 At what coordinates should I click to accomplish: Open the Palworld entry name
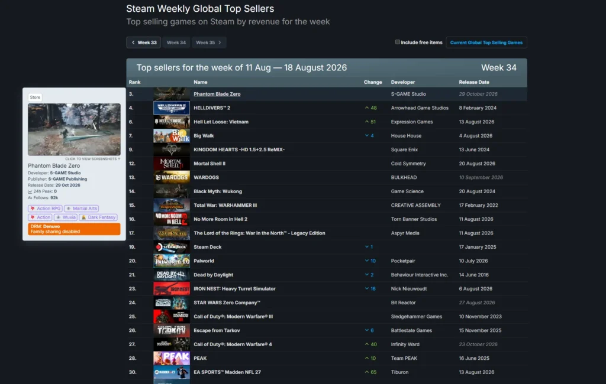204,261
